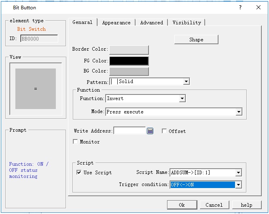This screenshot has width=269, height=214.
Task: Open the Advanced tab
Action: [x=152, y=23]
